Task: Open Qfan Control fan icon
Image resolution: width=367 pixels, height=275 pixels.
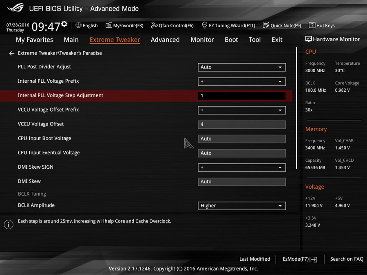Action: coord(154,25)
